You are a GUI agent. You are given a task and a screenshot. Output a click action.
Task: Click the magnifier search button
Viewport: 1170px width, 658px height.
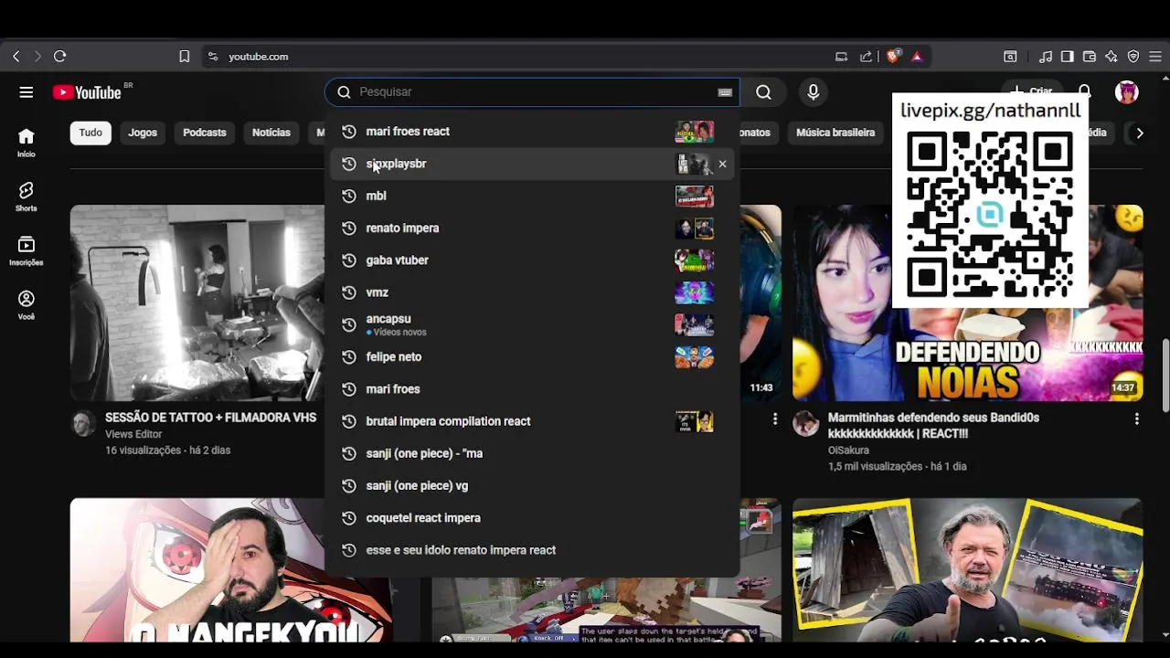(x=763, y=92)
